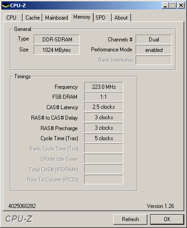This screenshot has width=187, height=228.
Task: Click the greyed Bank Cycle Time (Trc) label
Action: pos(54,149)
